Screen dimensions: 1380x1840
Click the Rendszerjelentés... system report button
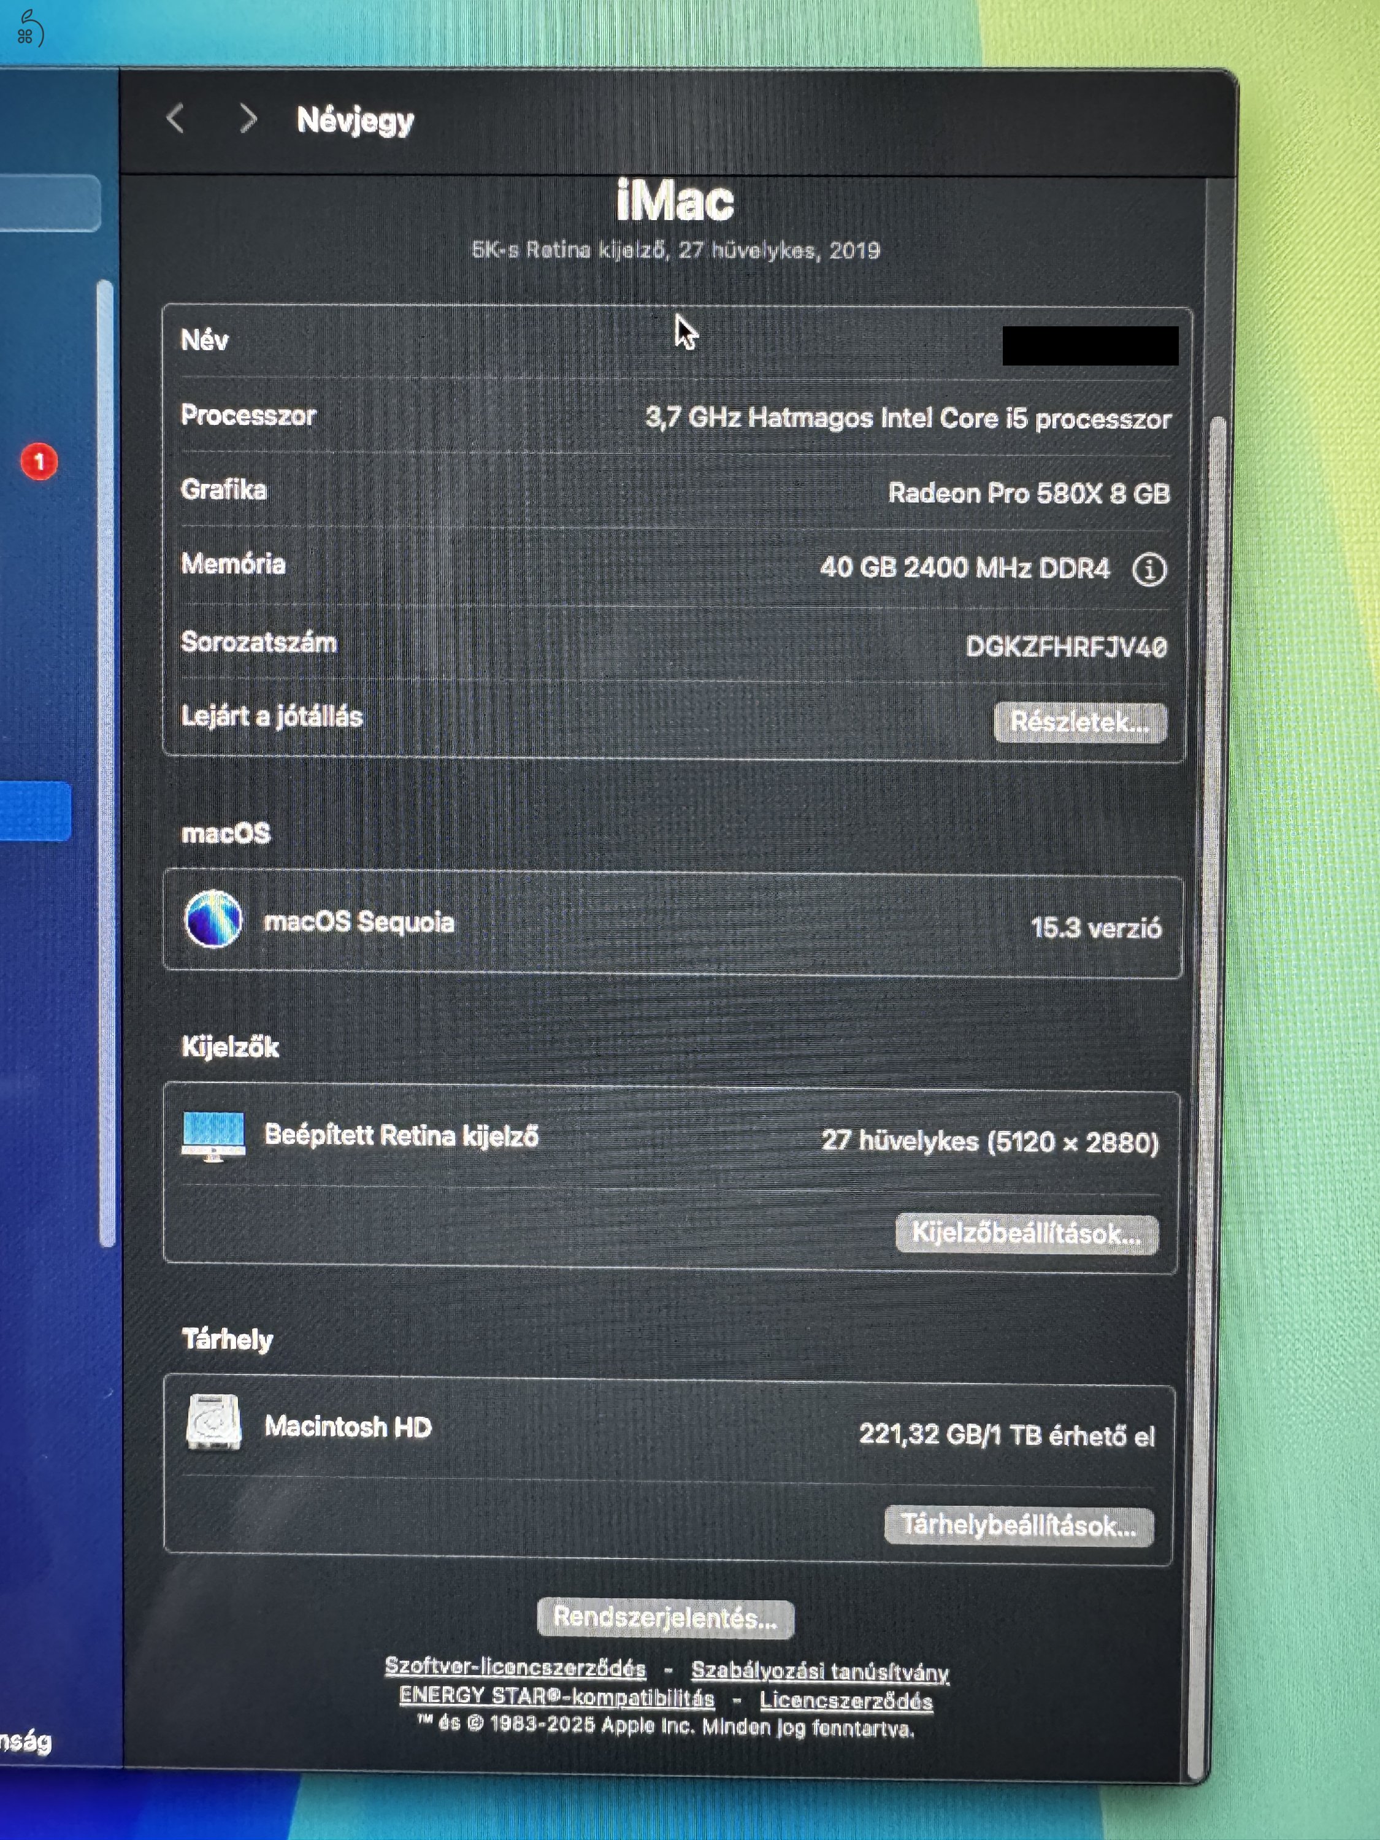pos(665,1618)
